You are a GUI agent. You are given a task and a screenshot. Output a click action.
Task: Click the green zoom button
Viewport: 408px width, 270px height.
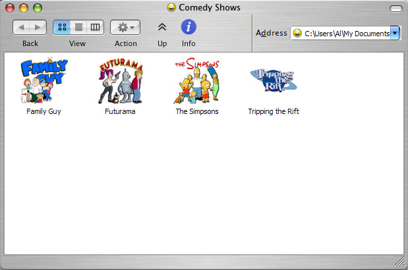[38, 8]
